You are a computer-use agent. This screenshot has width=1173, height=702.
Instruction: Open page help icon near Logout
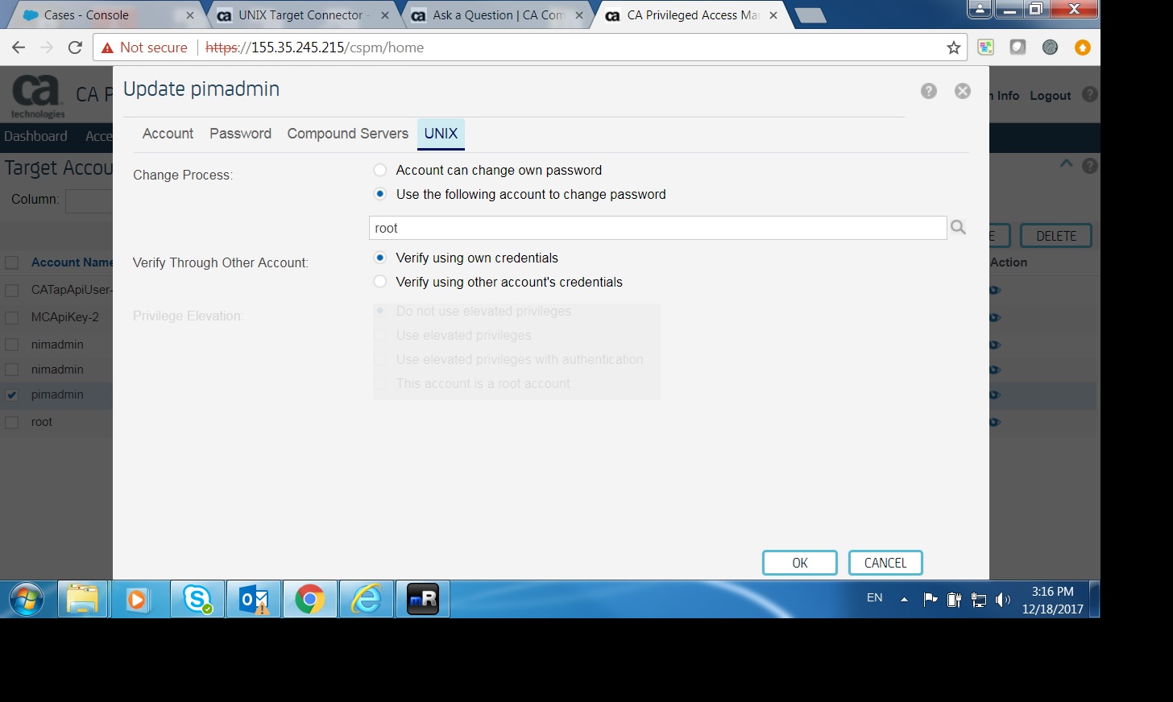(x=1090, y=94)
